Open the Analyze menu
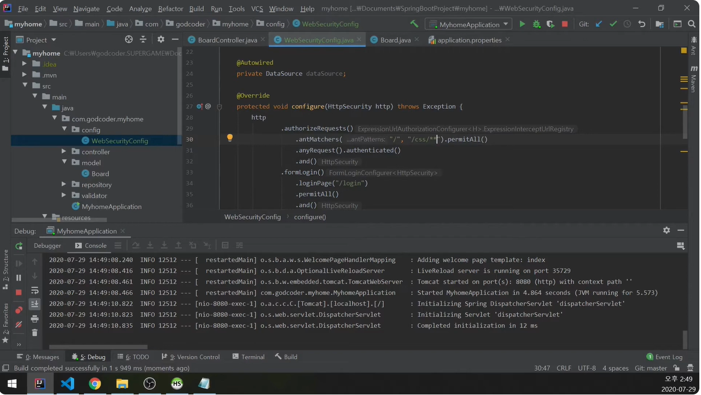 141,9
